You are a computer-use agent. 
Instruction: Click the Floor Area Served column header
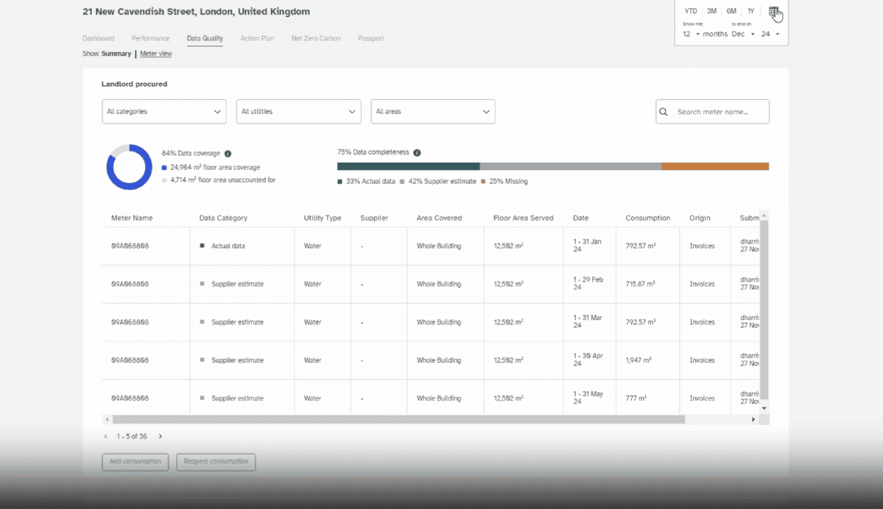523,218
